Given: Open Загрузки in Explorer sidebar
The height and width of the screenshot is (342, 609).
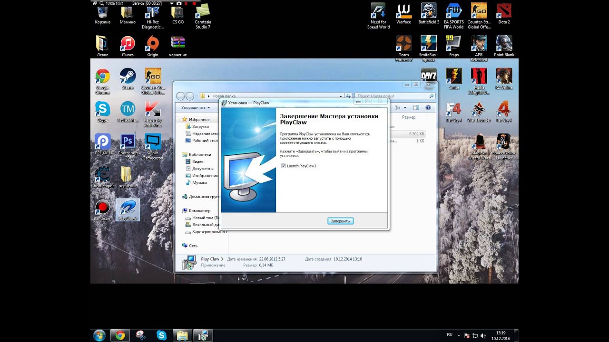Looking at the screenshot, I should point(200,127).
